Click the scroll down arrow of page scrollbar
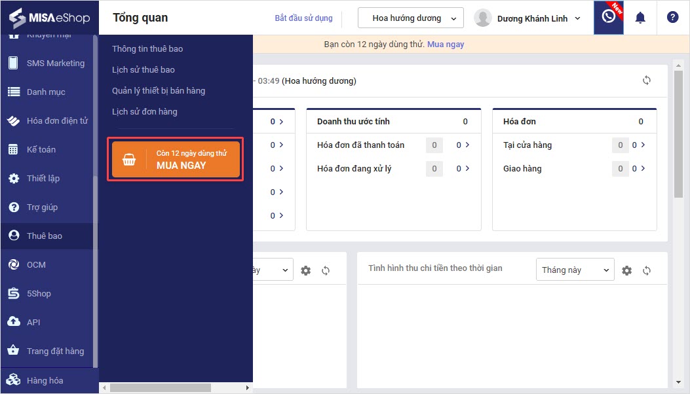 tap(678, 382)
